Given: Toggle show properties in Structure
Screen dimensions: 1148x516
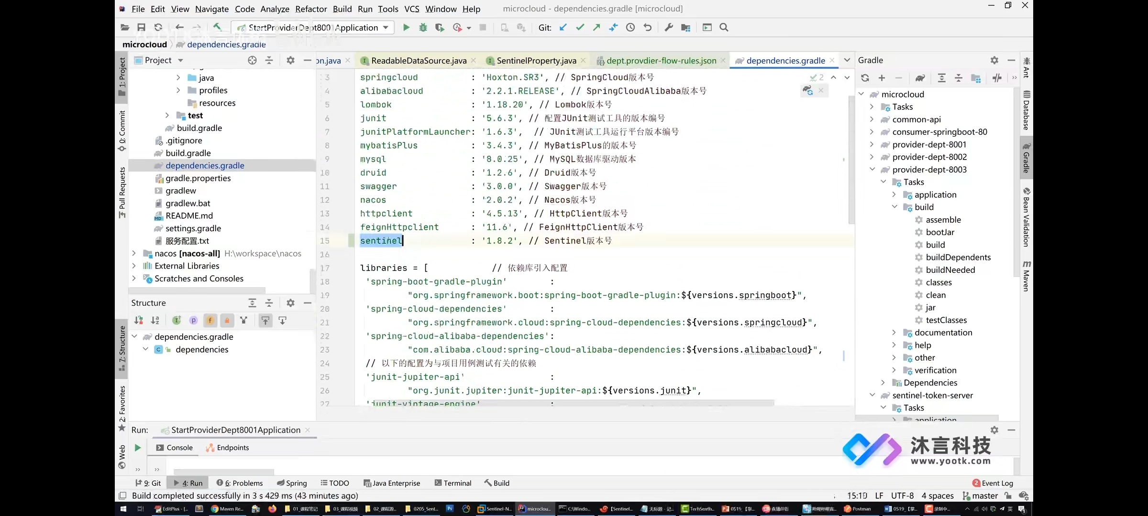Looking at the screenshot, I should [x=193, y=321].
